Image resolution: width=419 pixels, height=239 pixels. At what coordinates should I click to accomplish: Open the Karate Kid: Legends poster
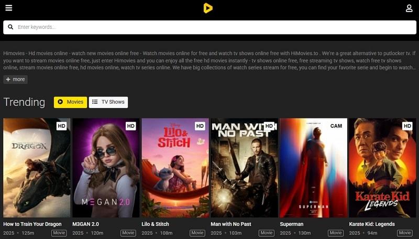click(x=382, y=168)
